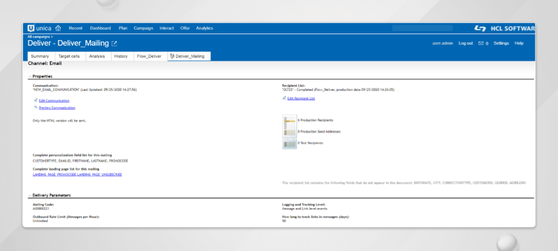Open Settings in header
This screenshot has height=251, width=558.
point(501,44)
